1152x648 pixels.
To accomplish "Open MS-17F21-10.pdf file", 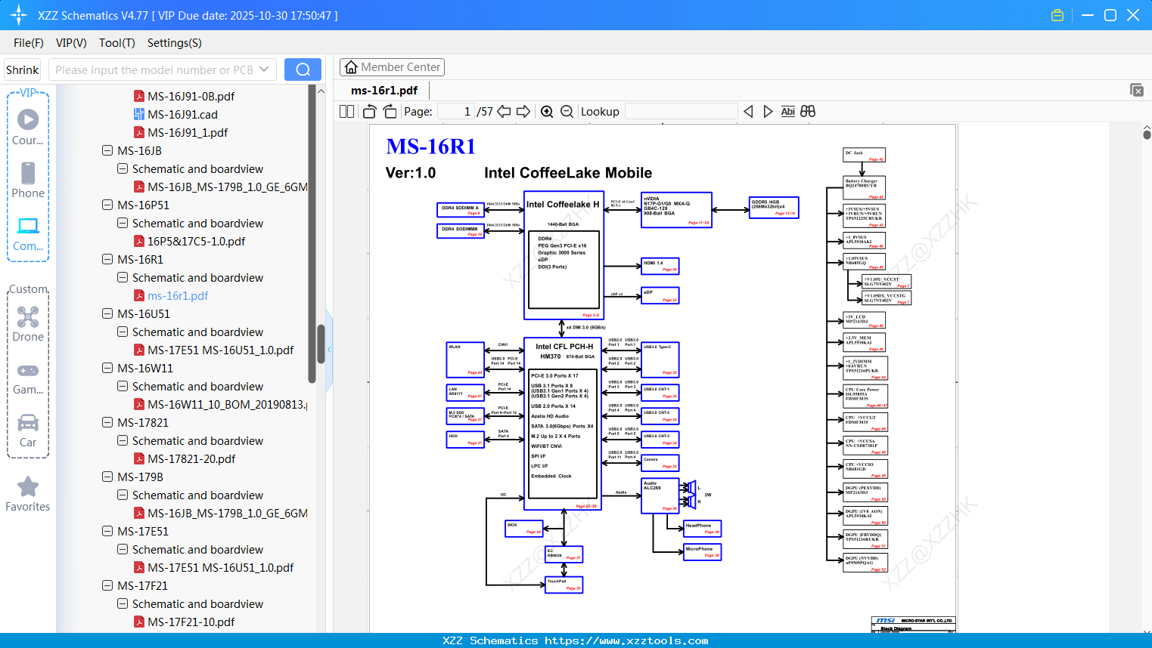I will click(x=191, y=622).
